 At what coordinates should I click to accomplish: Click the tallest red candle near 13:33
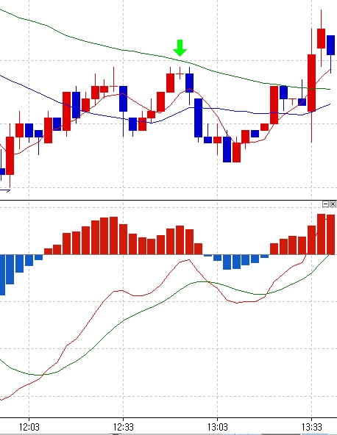coord(311,83)
